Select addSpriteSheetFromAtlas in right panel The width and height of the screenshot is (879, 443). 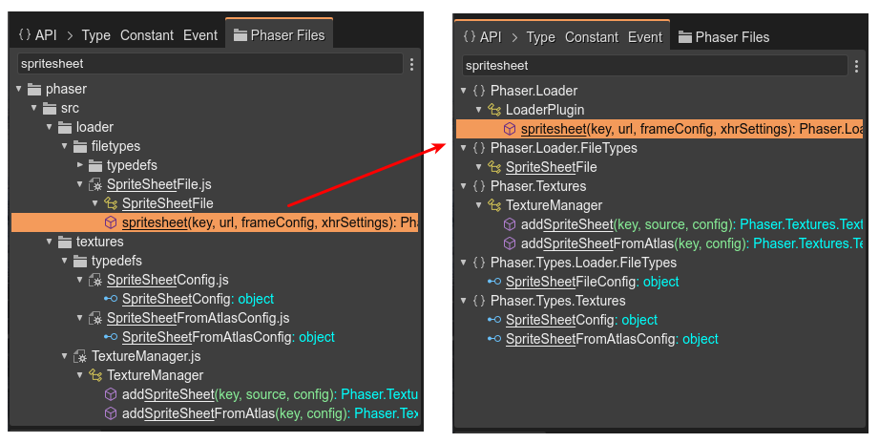pyautogui.click(x=692, y=243)
